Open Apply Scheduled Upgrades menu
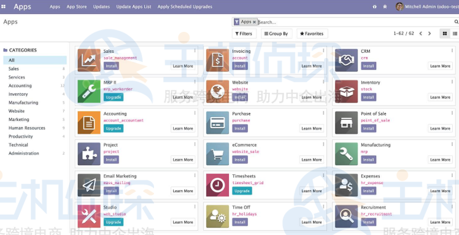This screenshot has height=235, width=459. pyautogui.click(x=185, y=7)
